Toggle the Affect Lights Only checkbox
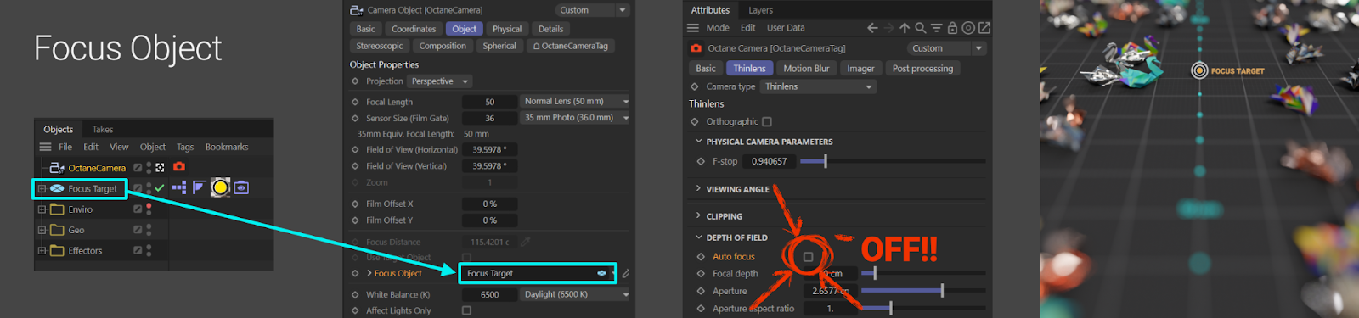This screenshot has width=1359, height=318. pos(466,310)
